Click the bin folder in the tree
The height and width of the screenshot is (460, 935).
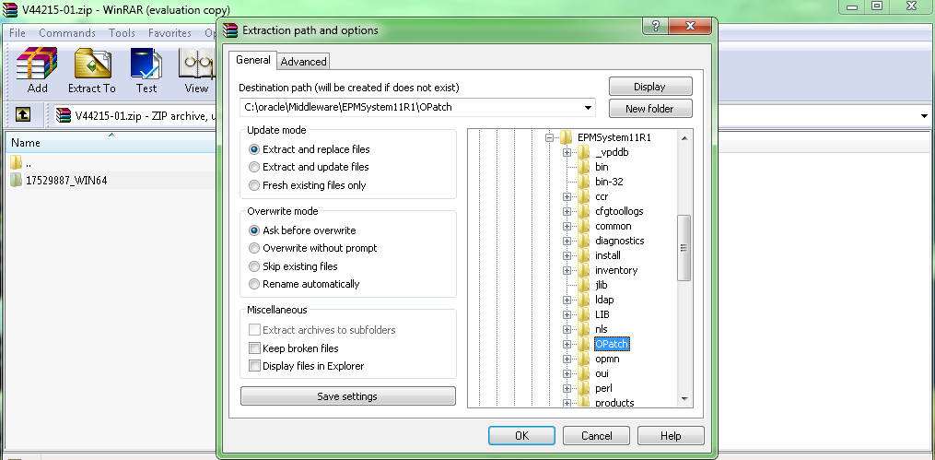(x=602, y=167)
